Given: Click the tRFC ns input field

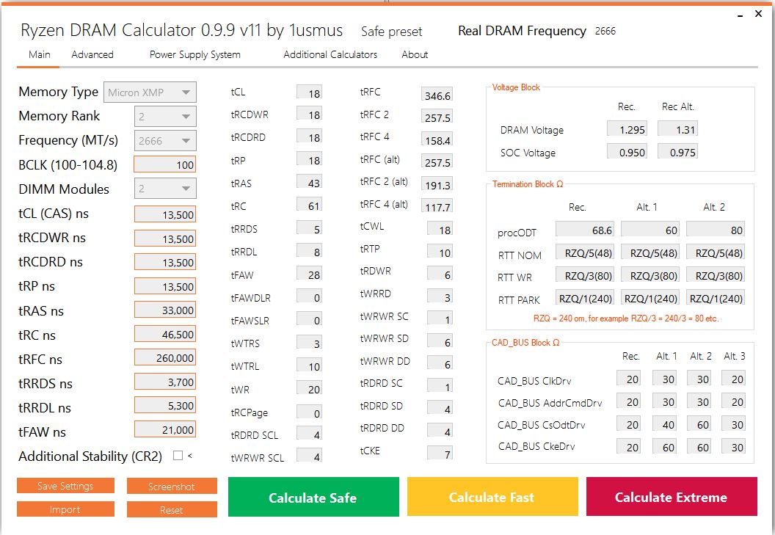Looking at the screenshot, I should (x=165, y=358).
